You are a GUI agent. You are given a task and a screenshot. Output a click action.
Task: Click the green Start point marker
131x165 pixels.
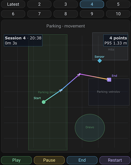point(43,102)
